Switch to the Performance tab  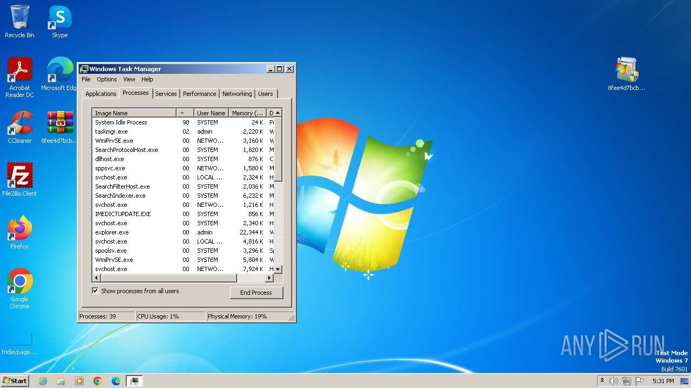(199, 94)
